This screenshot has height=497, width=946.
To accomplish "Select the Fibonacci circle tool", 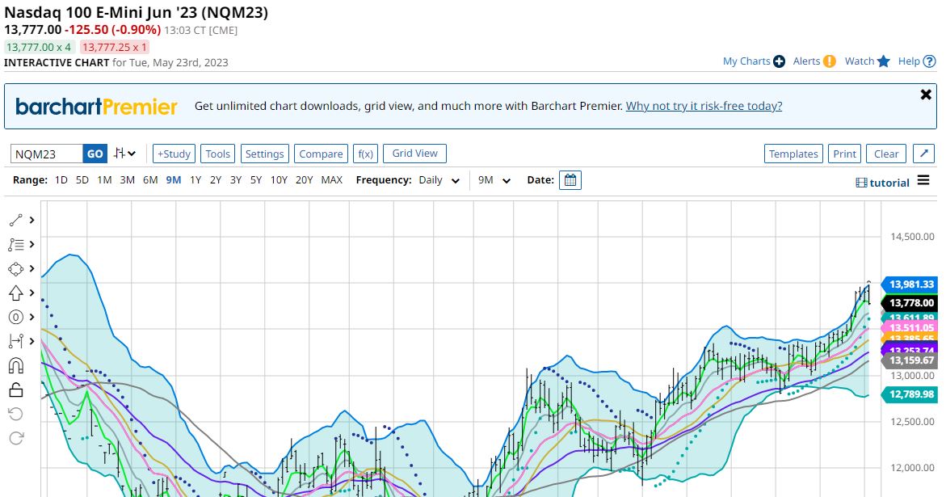I will [15, 318].
